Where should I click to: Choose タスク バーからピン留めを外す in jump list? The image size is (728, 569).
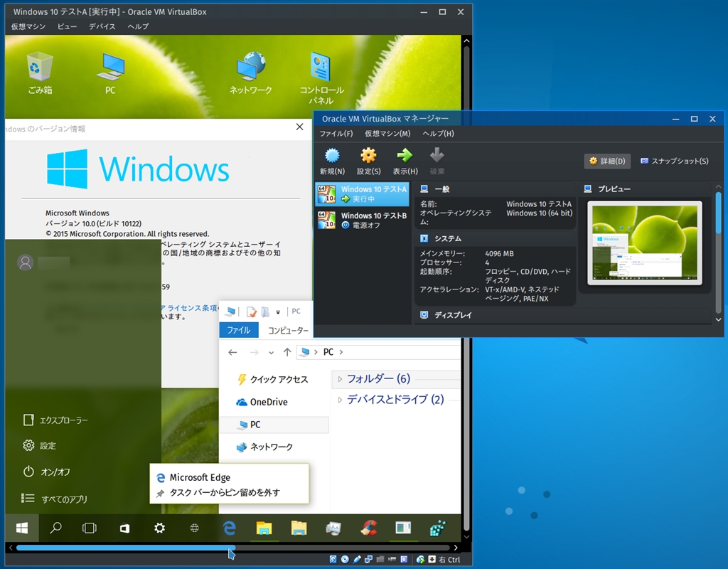point(224,492)
